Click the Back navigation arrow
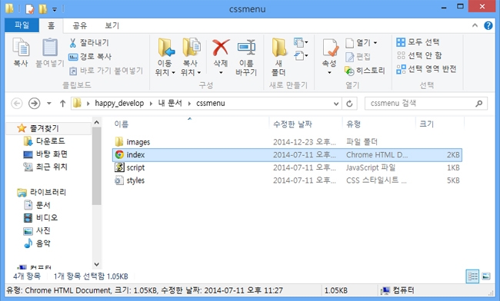 pyautogui.click(x=17, y=104)
